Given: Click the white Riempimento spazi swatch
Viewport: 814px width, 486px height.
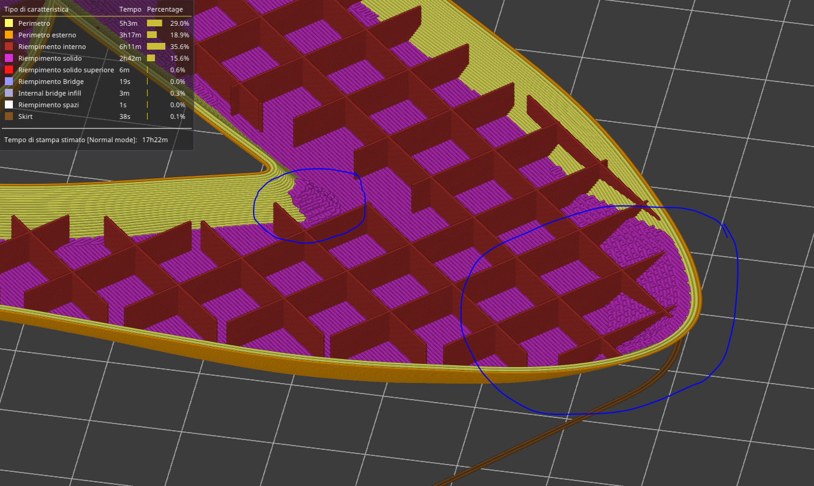Looking at the screenshot, I should click(x=8, y=105).
